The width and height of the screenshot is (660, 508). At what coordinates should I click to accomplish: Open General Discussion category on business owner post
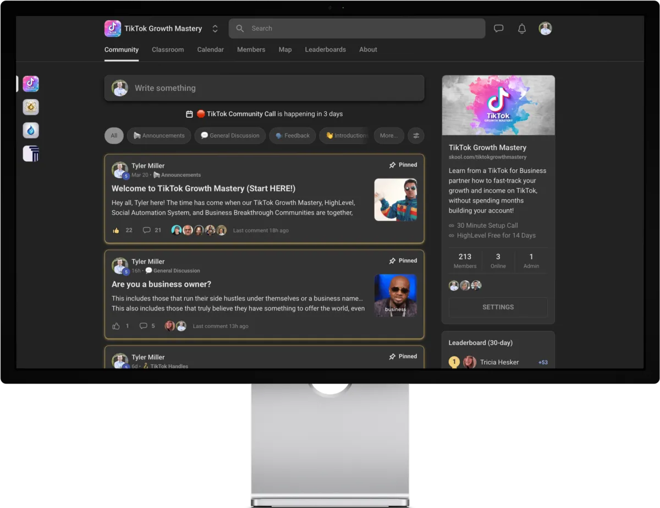tap(173, 271)
